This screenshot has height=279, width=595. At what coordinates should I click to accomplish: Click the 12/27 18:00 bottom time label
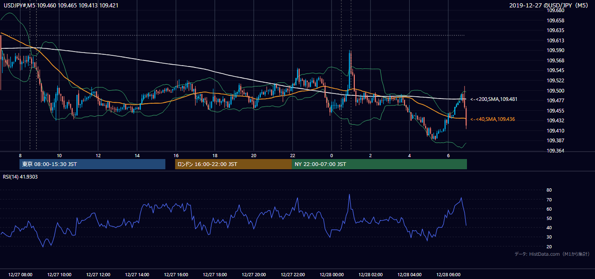(x=215, y=275)
